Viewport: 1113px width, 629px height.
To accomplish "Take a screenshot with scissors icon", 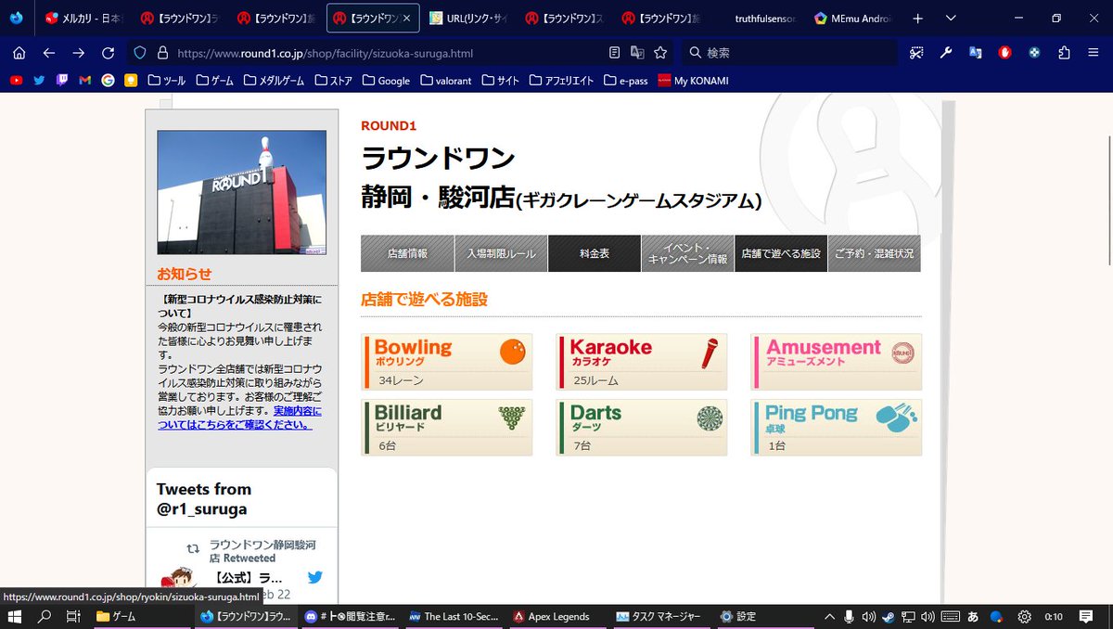I will (916, 53).
